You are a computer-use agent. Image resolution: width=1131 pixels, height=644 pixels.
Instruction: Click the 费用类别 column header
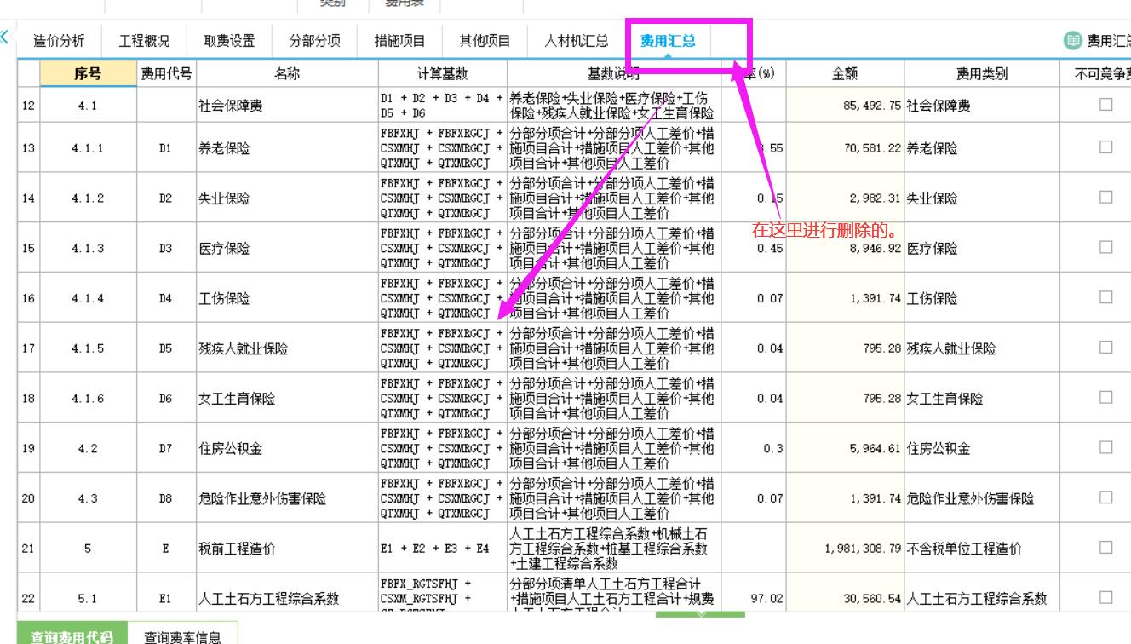point(982,74)
